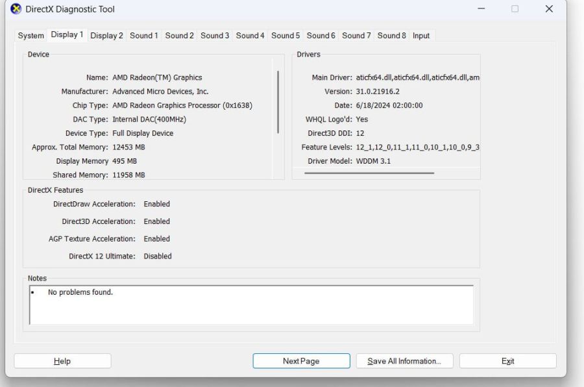Click display memory value '495 MB'
This screenshot has width=584, height=387.
click(125, 161)
